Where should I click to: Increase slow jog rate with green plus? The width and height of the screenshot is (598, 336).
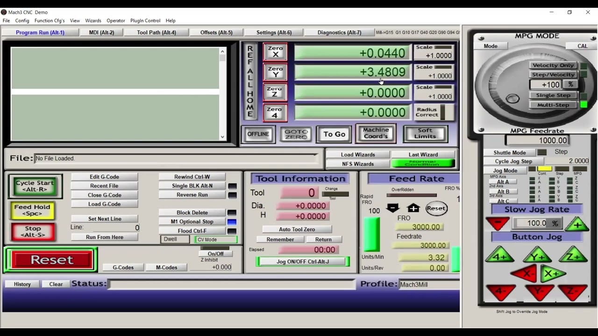[577, 224]
